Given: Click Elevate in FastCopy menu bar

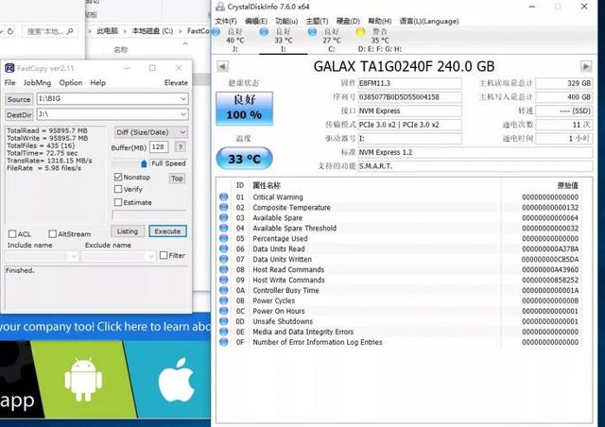Looking at the screenshot, I should click(x=176, y=82).
